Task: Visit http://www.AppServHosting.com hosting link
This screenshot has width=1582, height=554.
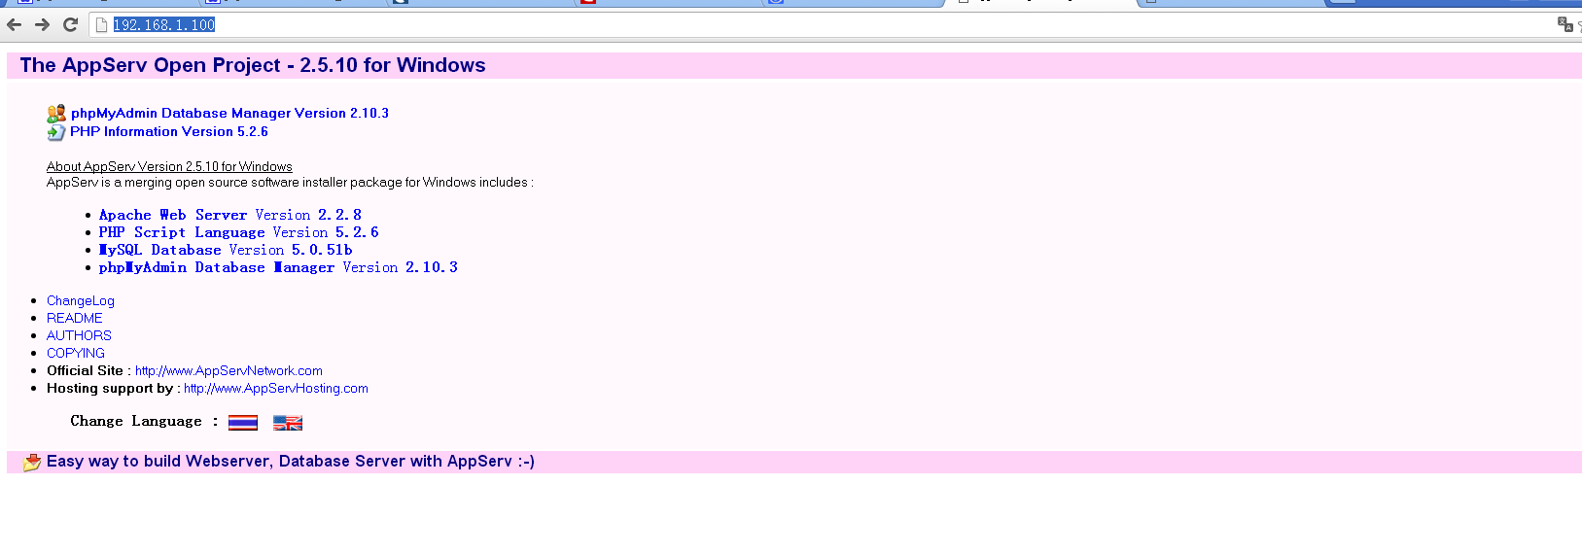Action: click(x=276, y=389)
